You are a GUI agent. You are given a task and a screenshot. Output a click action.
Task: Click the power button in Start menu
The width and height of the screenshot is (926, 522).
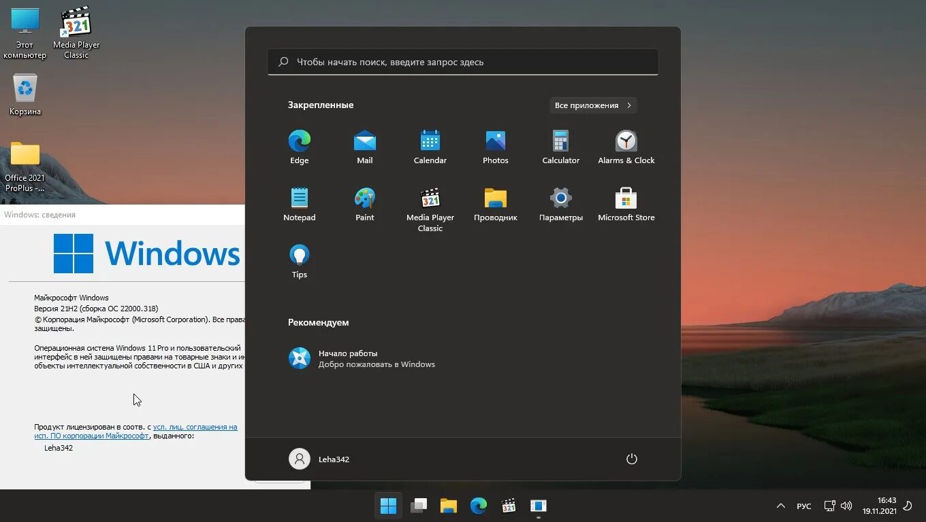632,459
